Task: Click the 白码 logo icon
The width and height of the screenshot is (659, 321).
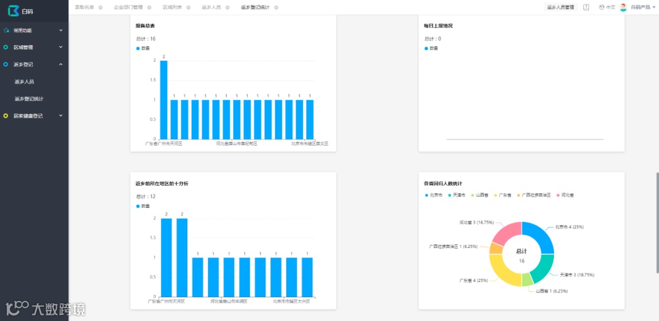Action: (x=14, y=11)
